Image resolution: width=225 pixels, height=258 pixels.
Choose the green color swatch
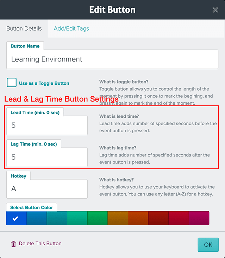98,218
